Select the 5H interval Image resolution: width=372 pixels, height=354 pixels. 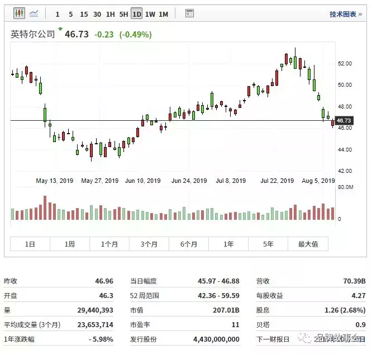[x=123, y=14]
